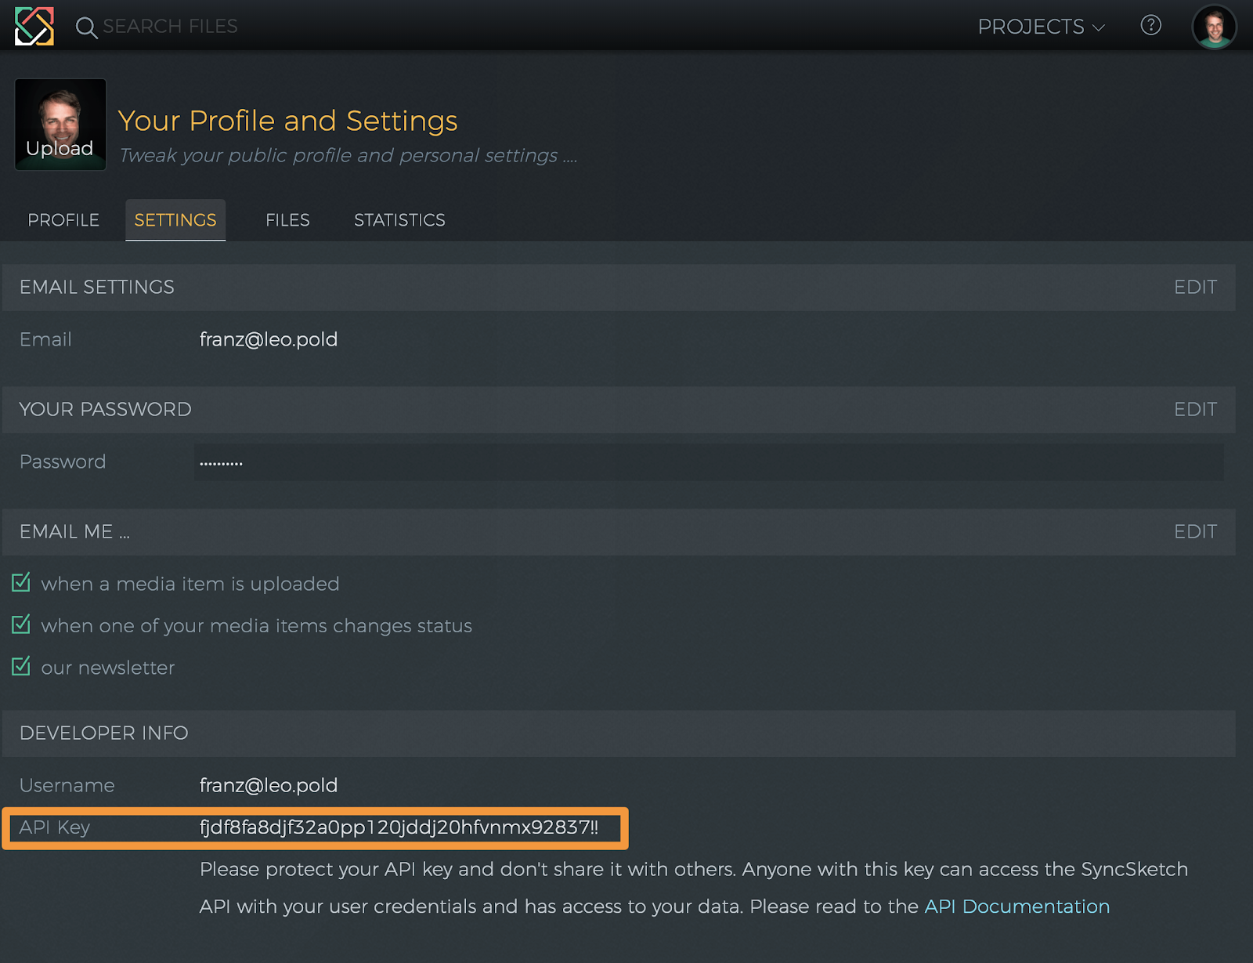Select the API Key value text
The width and height of the screenshot is (1253, 963).
[x=399, y=827]
